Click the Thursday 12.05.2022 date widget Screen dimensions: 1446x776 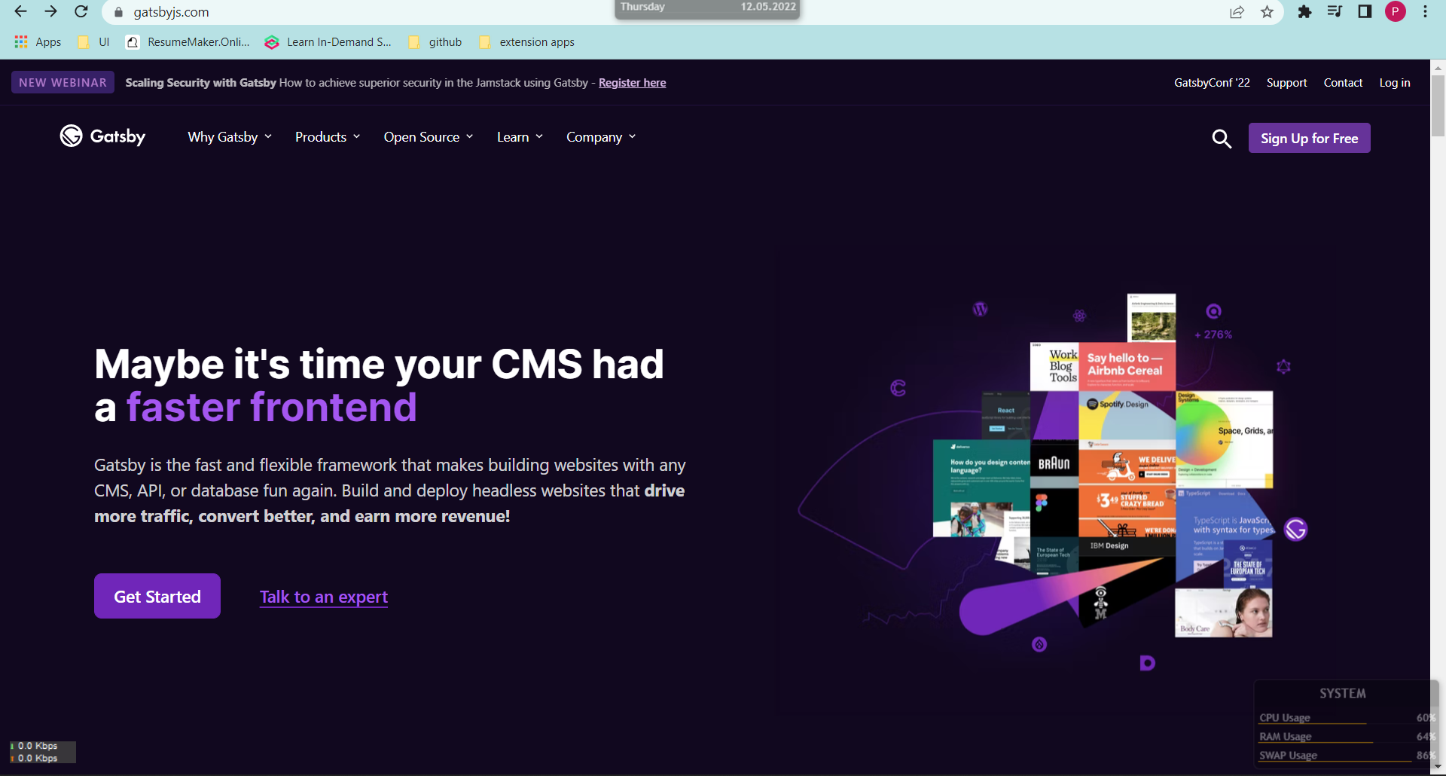point(707,8)
